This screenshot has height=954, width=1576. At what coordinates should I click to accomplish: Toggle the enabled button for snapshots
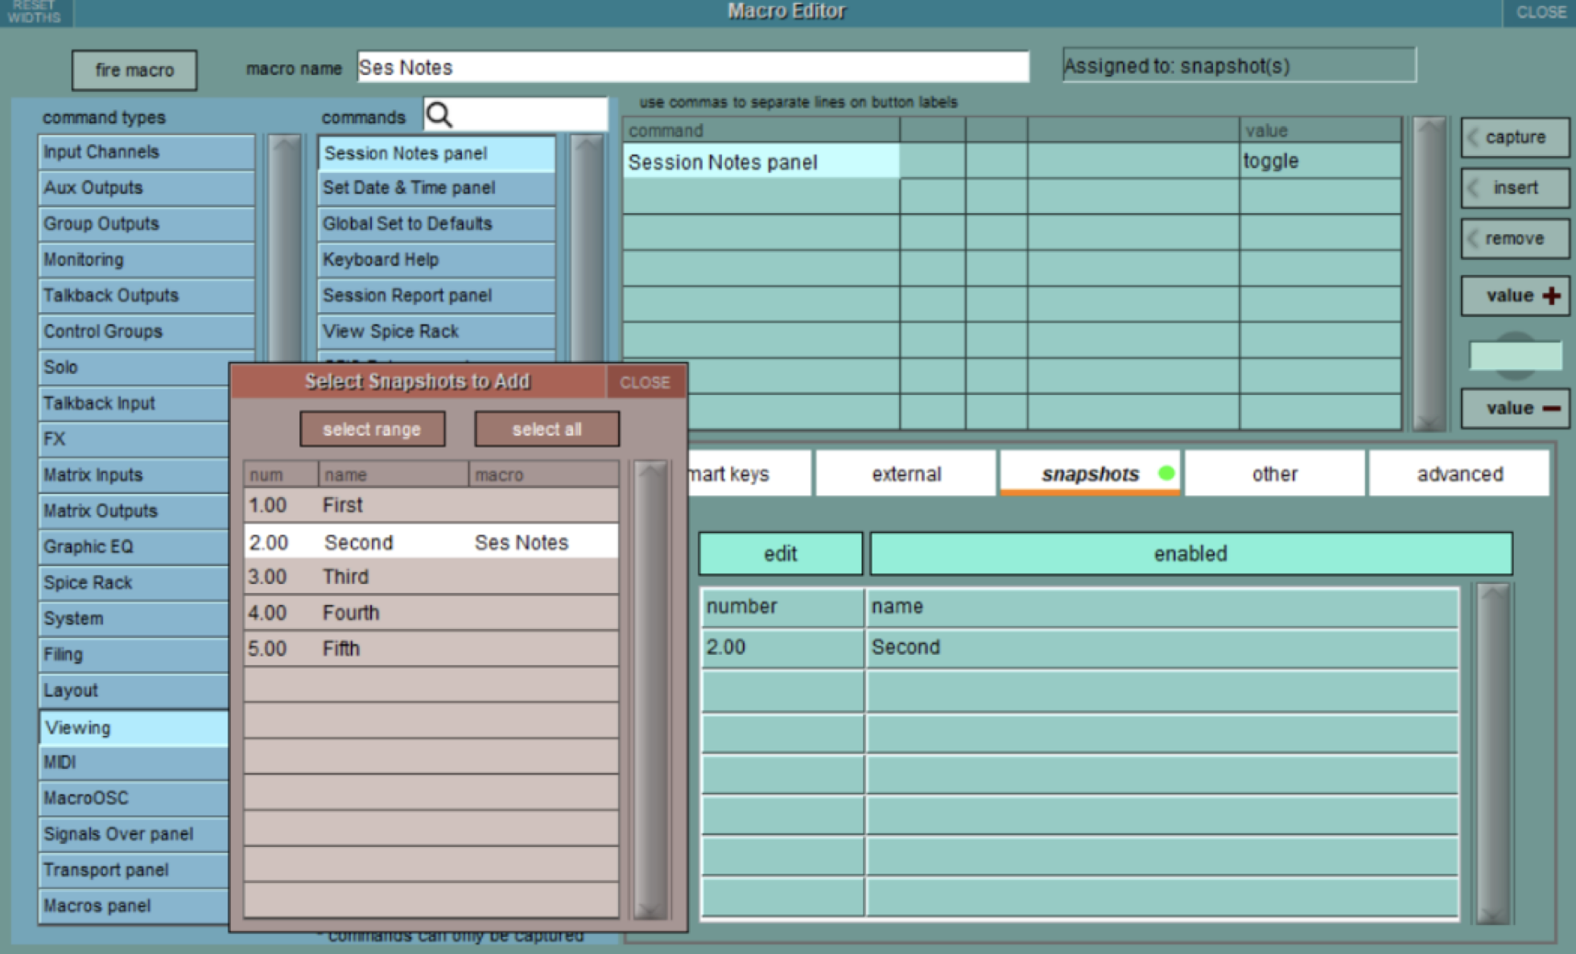click(1190, 553)
